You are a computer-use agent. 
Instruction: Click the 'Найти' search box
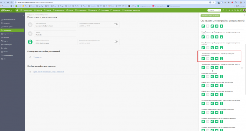pyautogui.click(x=214, y=10)
